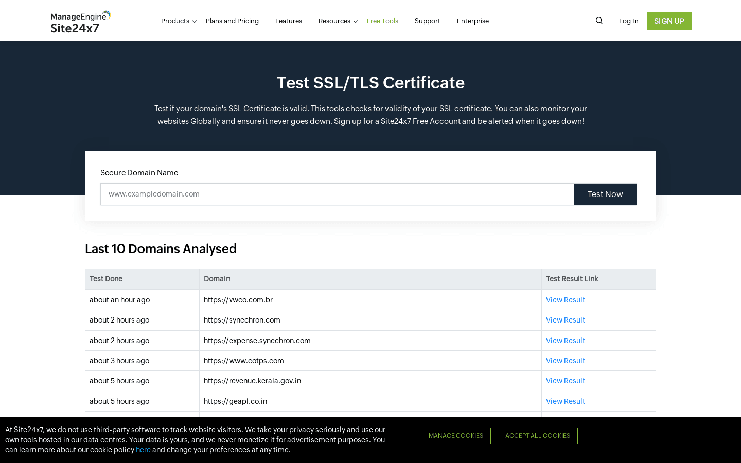View Result for geapl.co.in
Viewport: 741px width, 463px height.
565,401
